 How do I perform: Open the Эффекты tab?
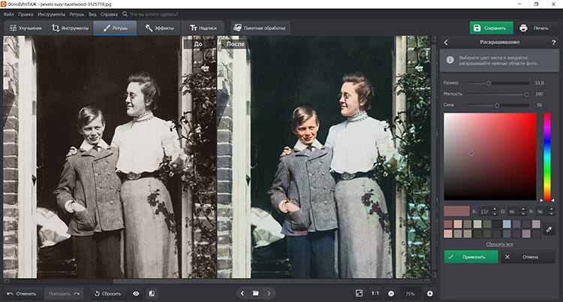point(160,28)
